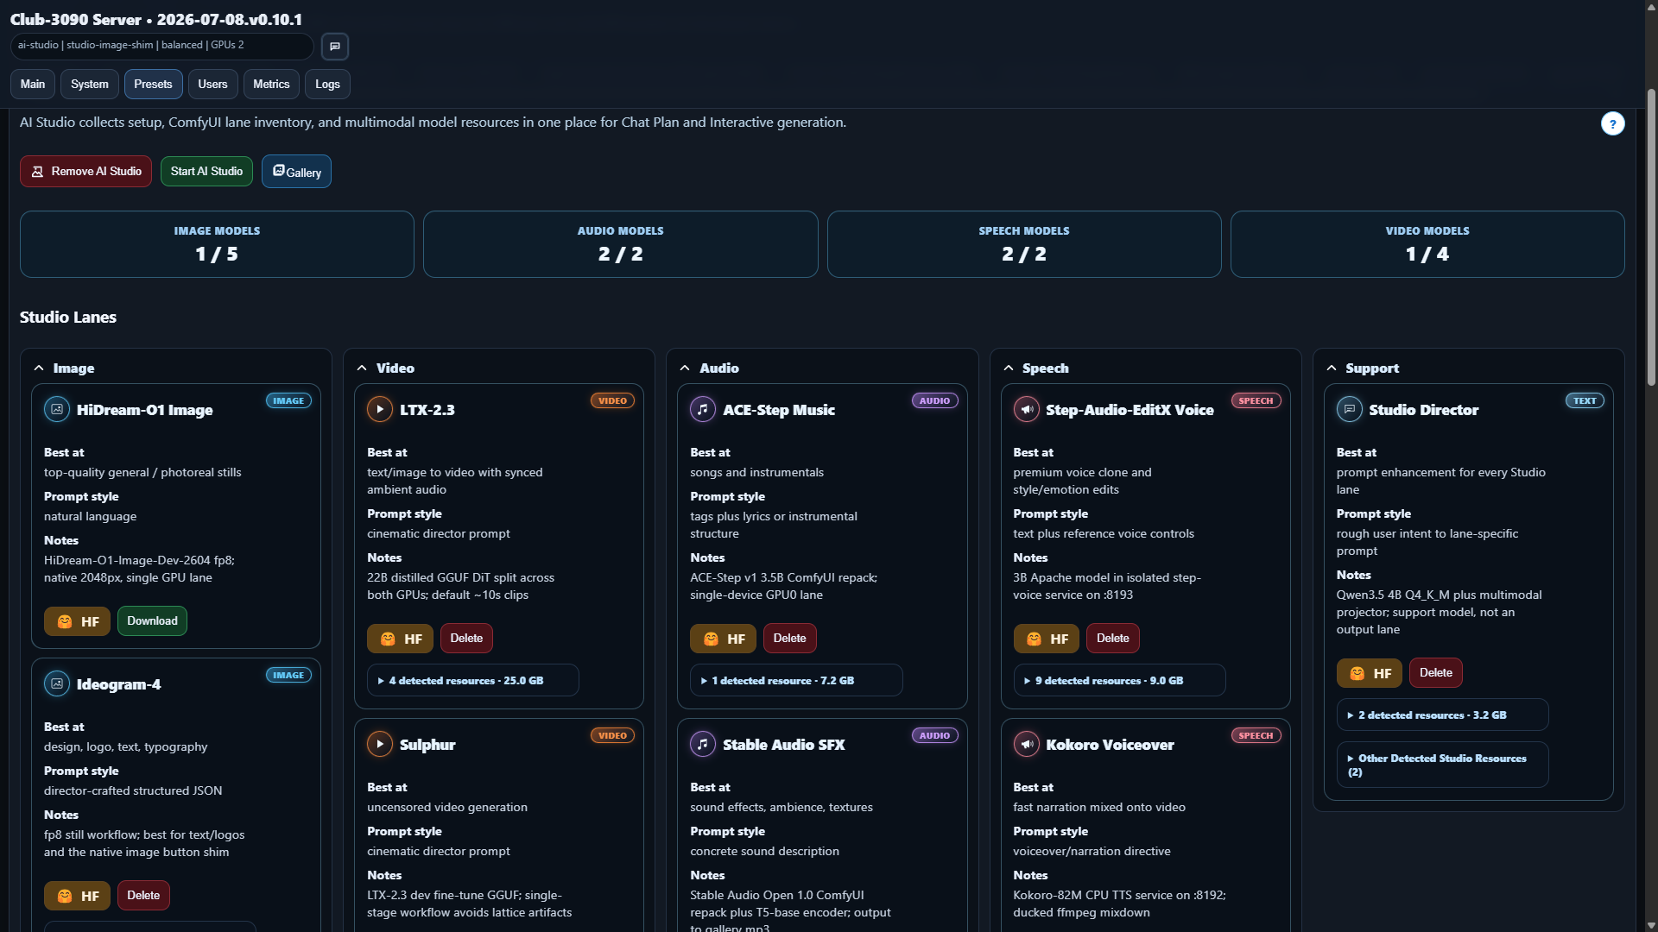Click the Ideogram-4 image icon
Viewport: 1658px width, 932px height.
coord(57,683)
